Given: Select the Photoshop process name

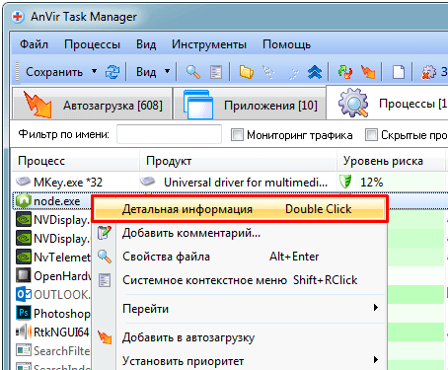Looking at the screenshot, I should click(x=62, y=314).
